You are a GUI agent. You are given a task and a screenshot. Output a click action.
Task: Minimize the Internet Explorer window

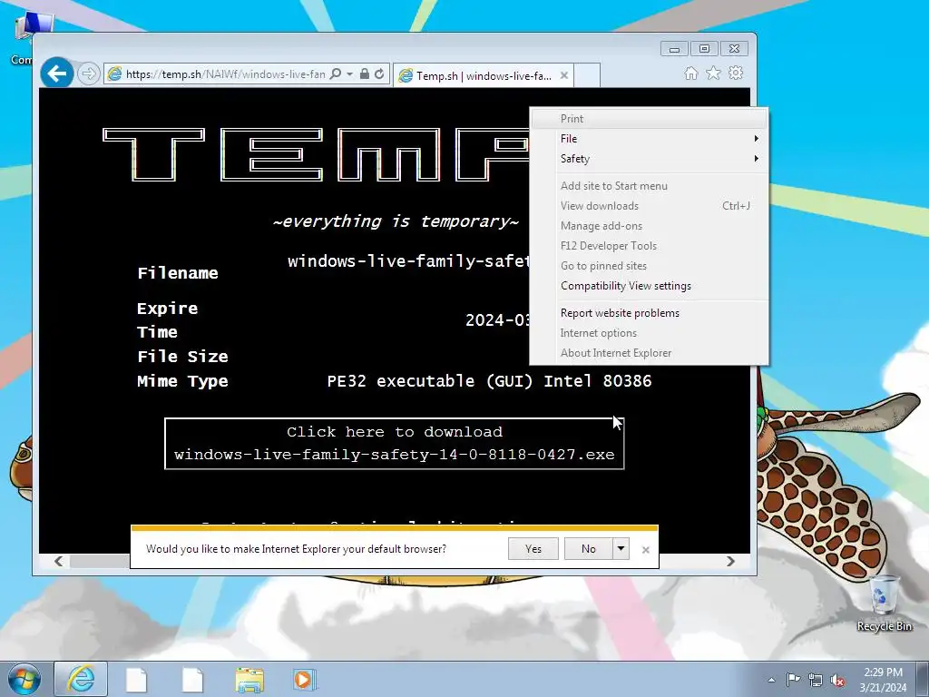click(674, 49)
